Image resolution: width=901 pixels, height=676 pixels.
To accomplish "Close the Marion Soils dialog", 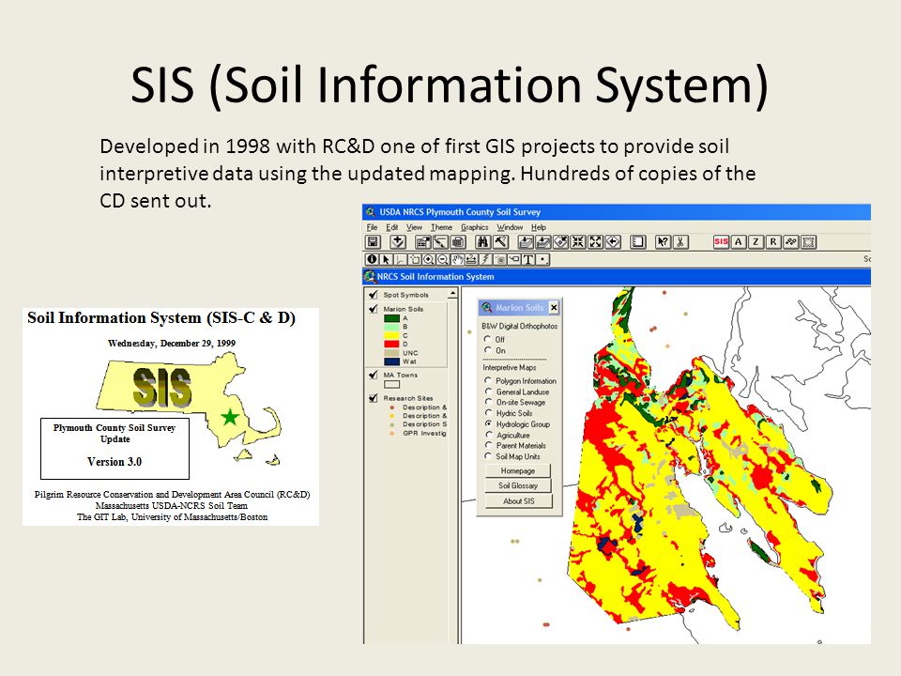I will (554, 308).
